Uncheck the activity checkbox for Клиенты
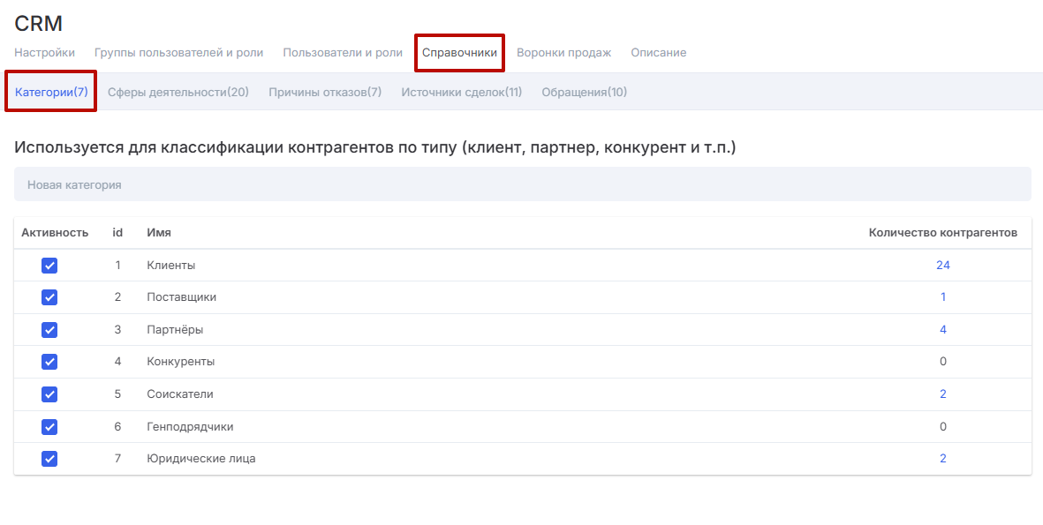Viewport: 1043px width, 525px height. [x=49, y=266]
